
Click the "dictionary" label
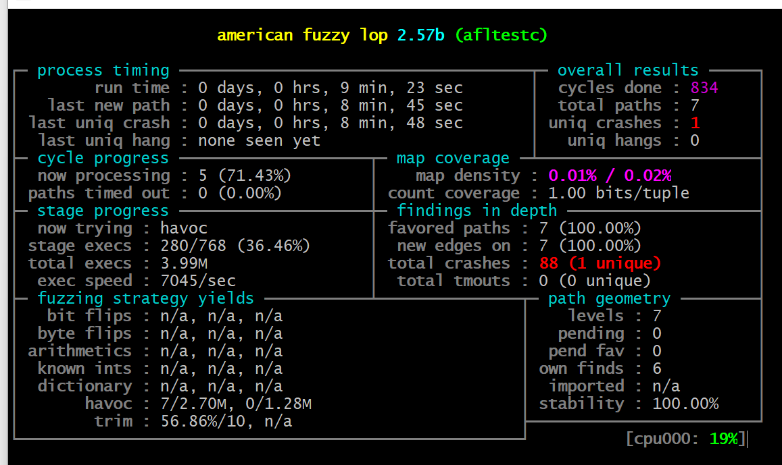tap(84, 386)
